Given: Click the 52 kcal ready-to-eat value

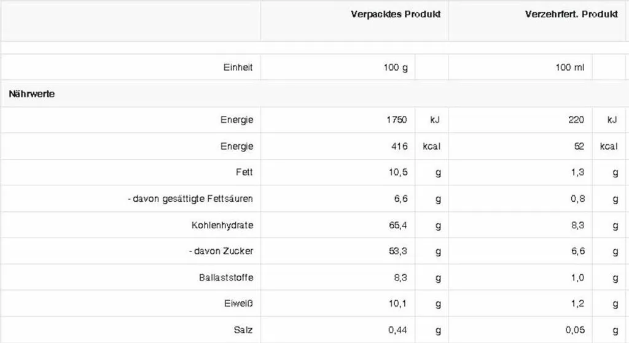Looking at the screenshot, I should pos(579,146).
